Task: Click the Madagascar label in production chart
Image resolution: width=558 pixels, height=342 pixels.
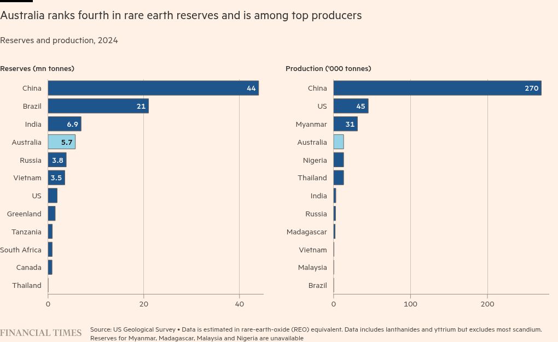Action: point(306,232)
